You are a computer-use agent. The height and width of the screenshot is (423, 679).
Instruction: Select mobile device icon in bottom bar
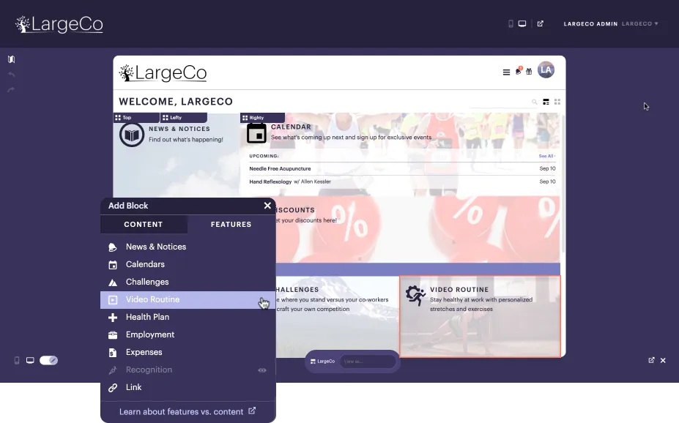pyautogui.click(x=17, y=360)
